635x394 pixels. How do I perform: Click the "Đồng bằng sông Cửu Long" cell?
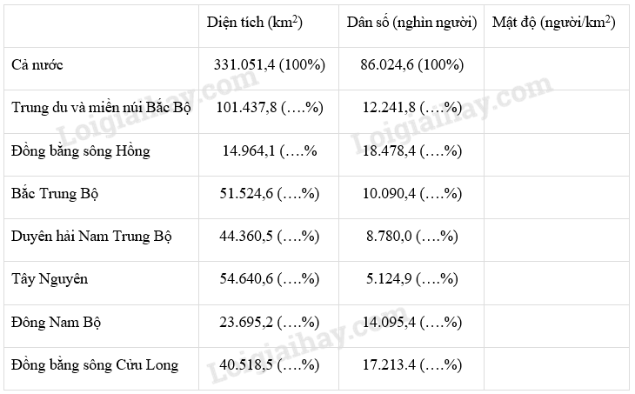[95, 364]
